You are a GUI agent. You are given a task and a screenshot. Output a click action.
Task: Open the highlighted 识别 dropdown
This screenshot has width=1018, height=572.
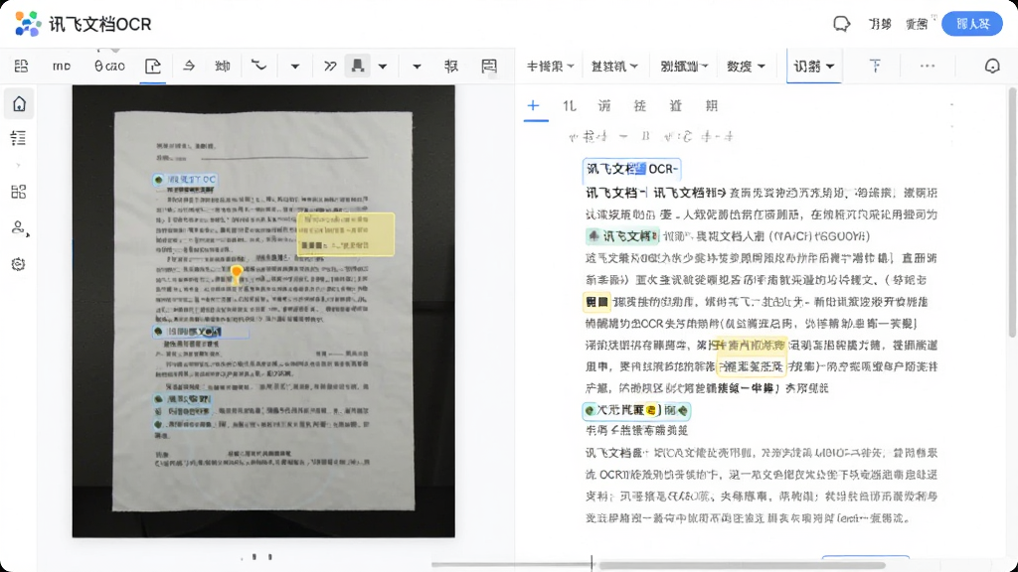pos(813,67)
